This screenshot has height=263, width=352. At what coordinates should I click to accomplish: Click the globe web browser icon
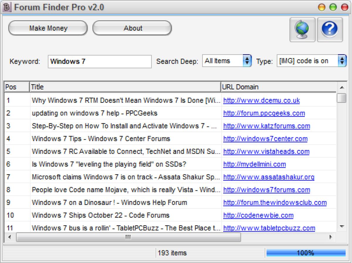[x=303, y=30]
